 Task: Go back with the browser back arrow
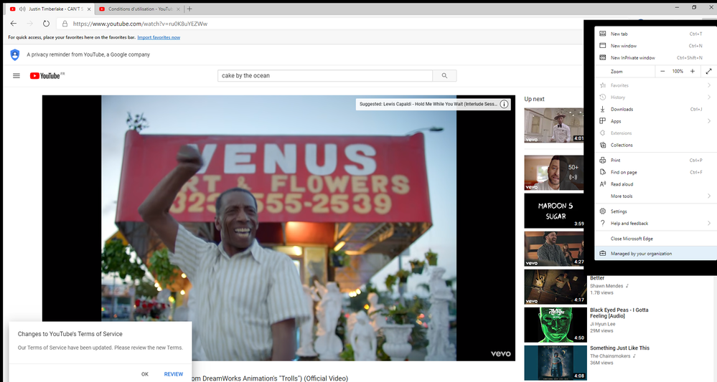13,24
